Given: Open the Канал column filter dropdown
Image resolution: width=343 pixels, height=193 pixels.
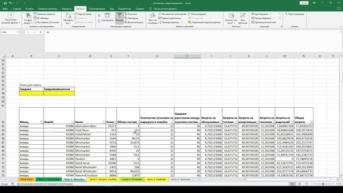Looking at the screenshot, I should click(104, 122).
